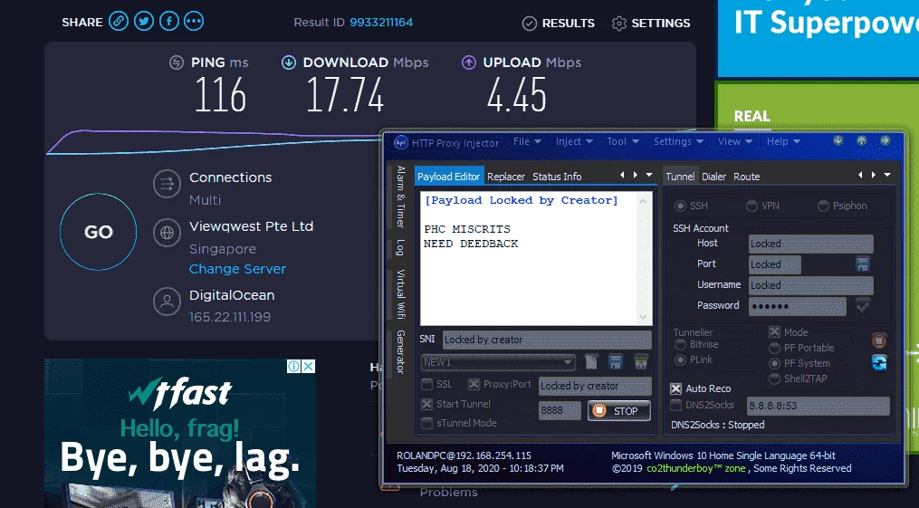Viewport: 919px width, 508px height.
Task: Switch to the Dialer tab
Action: 713,177
